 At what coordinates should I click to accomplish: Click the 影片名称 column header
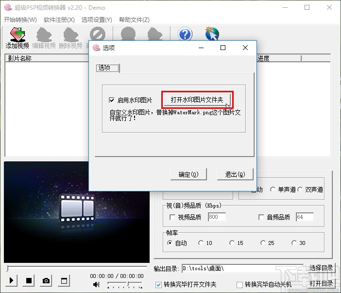47,58
